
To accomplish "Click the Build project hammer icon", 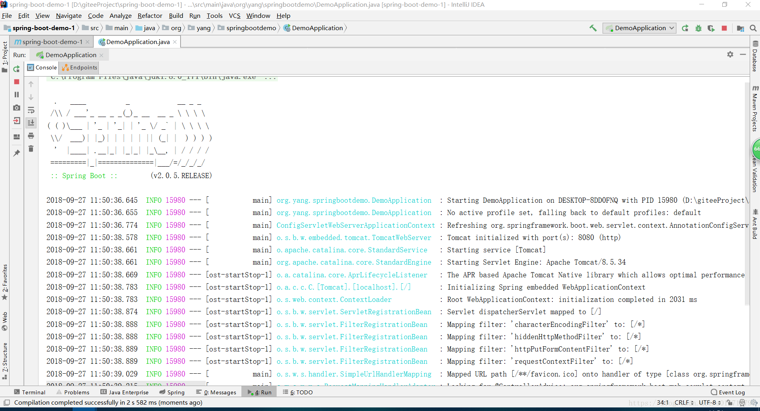I will coord(593,28).
